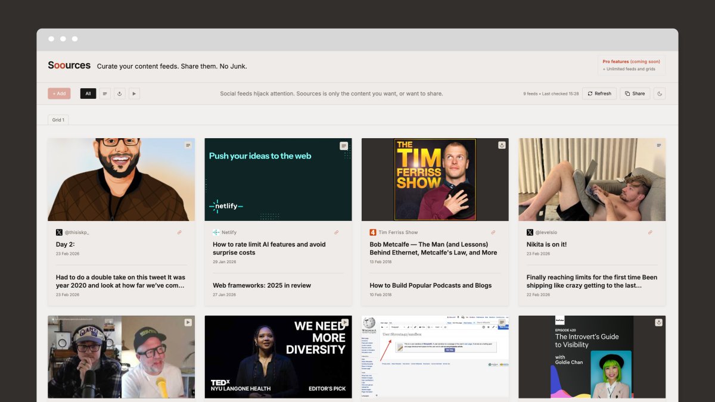Click the article type badge on @levelsio card
The height and width of the screenshot is (402, 715).
[x=658, y=145]
